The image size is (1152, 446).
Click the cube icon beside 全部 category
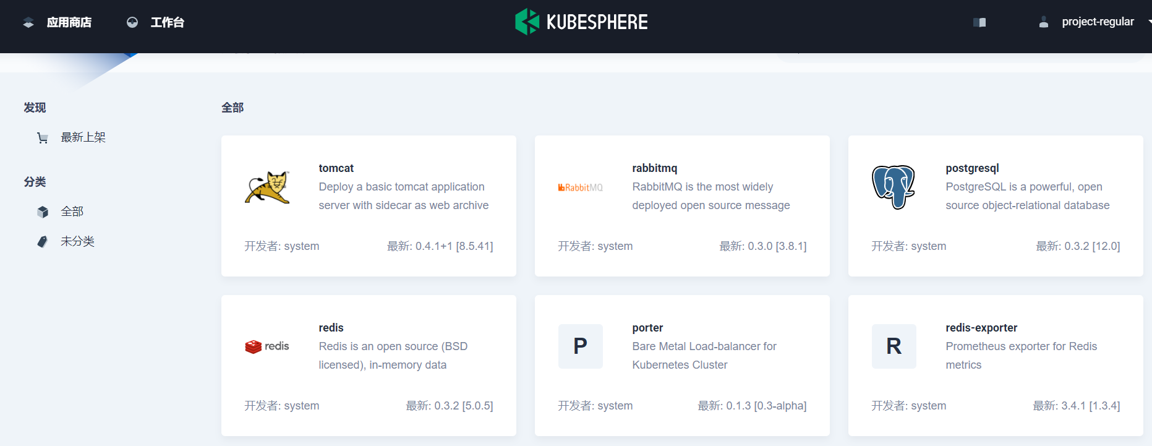pos(43,212)
